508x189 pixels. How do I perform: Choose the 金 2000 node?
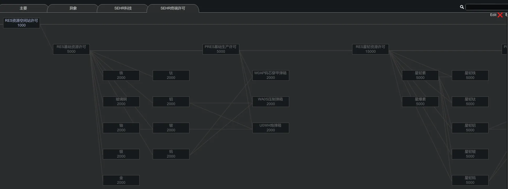pyautogui.click(x=121, y=180)
